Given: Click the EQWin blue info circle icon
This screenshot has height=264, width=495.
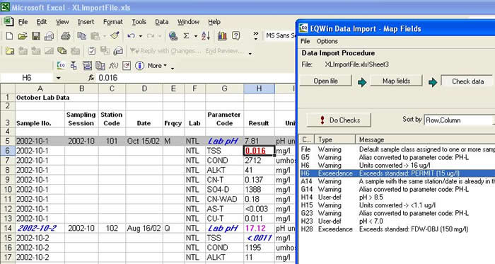Looking at the screenshot, I should [139, 65].
